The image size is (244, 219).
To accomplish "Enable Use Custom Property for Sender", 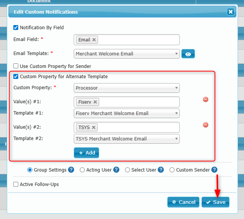I will [x=16, y=66].
